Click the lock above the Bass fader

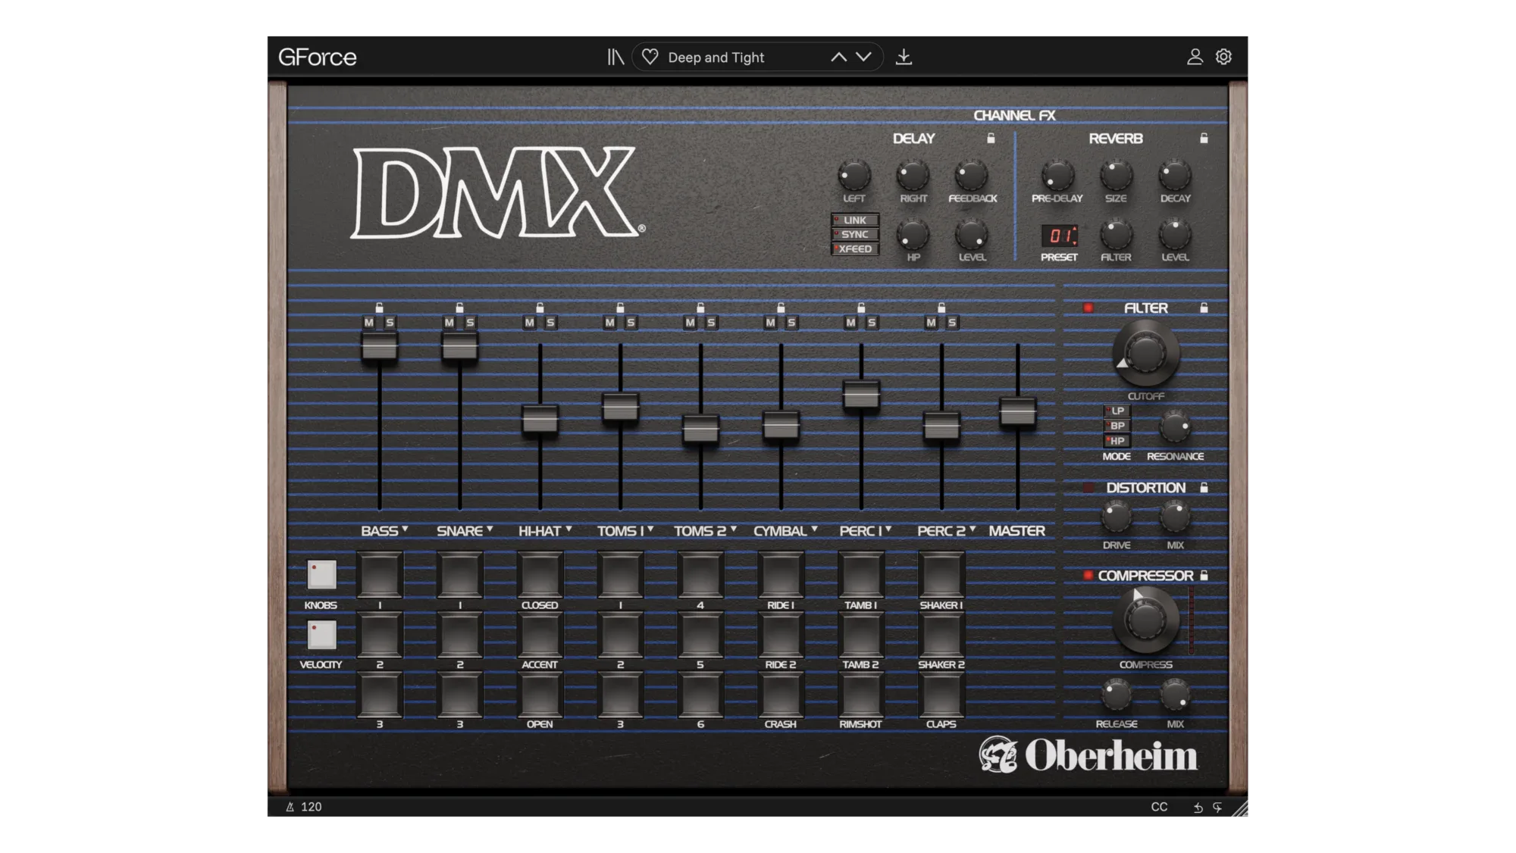point(380,308)
